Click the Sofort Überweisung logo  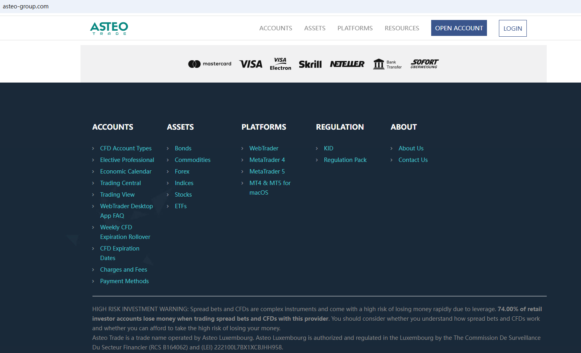pyautogui.click(x=424, y=64)
